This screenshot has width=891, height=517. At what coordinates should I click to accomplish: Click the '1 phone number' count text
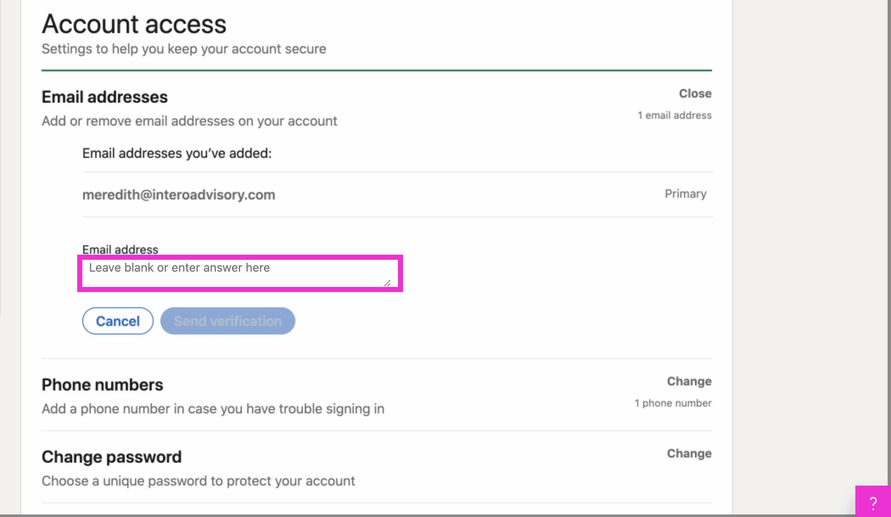[673, 403]
